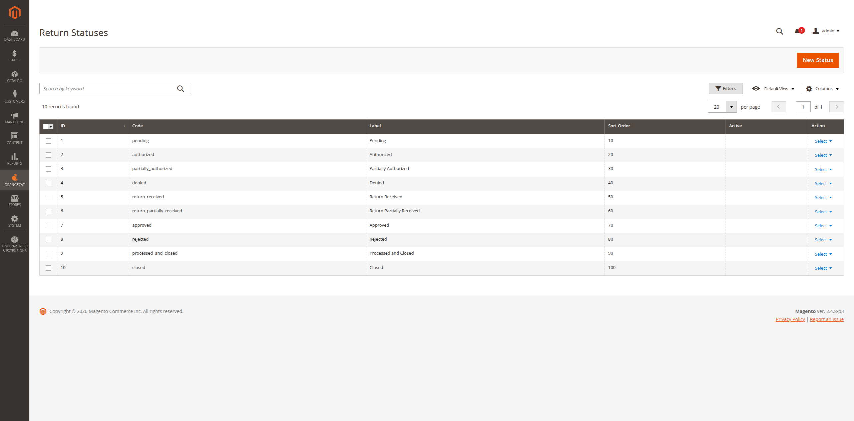Image resolution: width=854 pixels, height=421 pixels.
Task: Open the Select action for the approved row
Action: (x=823, y=226)
